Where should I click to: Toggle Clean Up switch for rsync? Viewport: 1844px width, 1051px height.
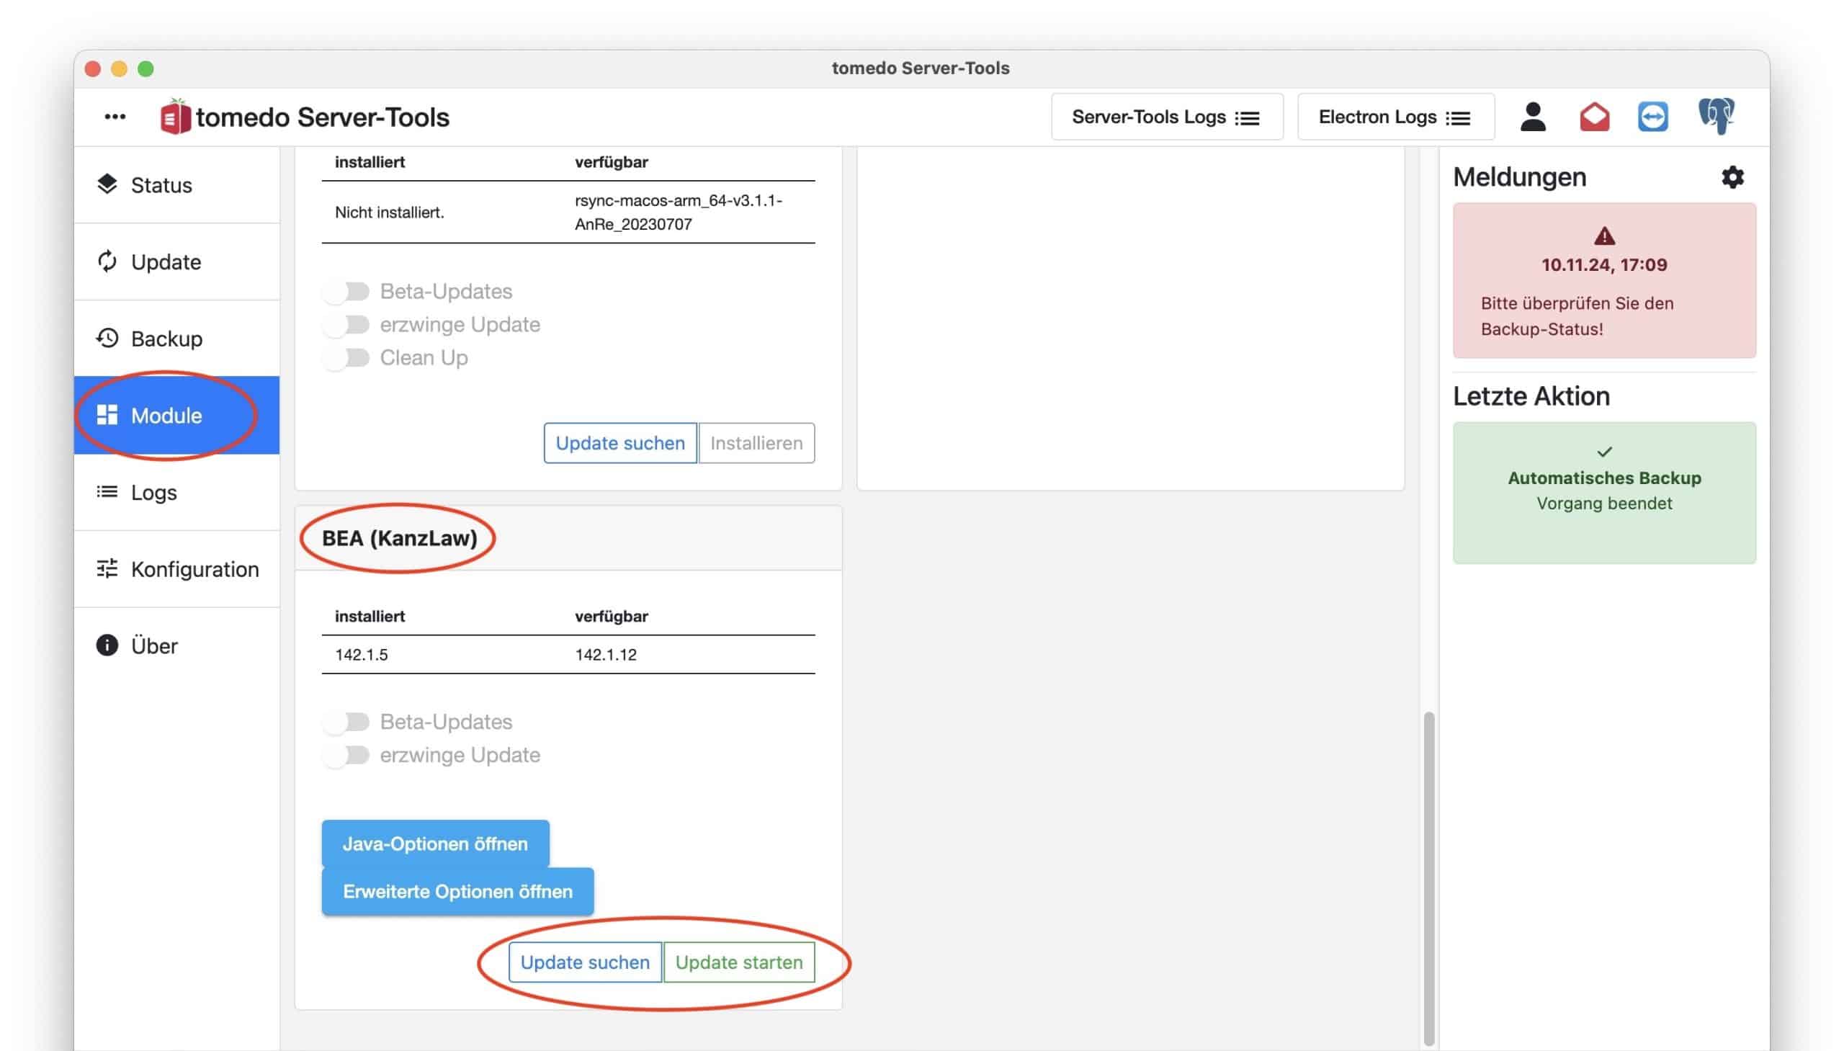click(346, 357)
